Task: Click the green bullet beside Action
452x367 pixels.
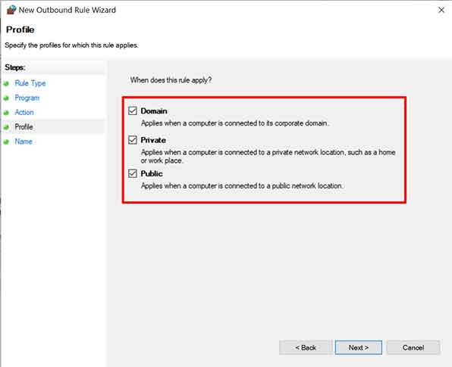Action: [x=6, y=113]
